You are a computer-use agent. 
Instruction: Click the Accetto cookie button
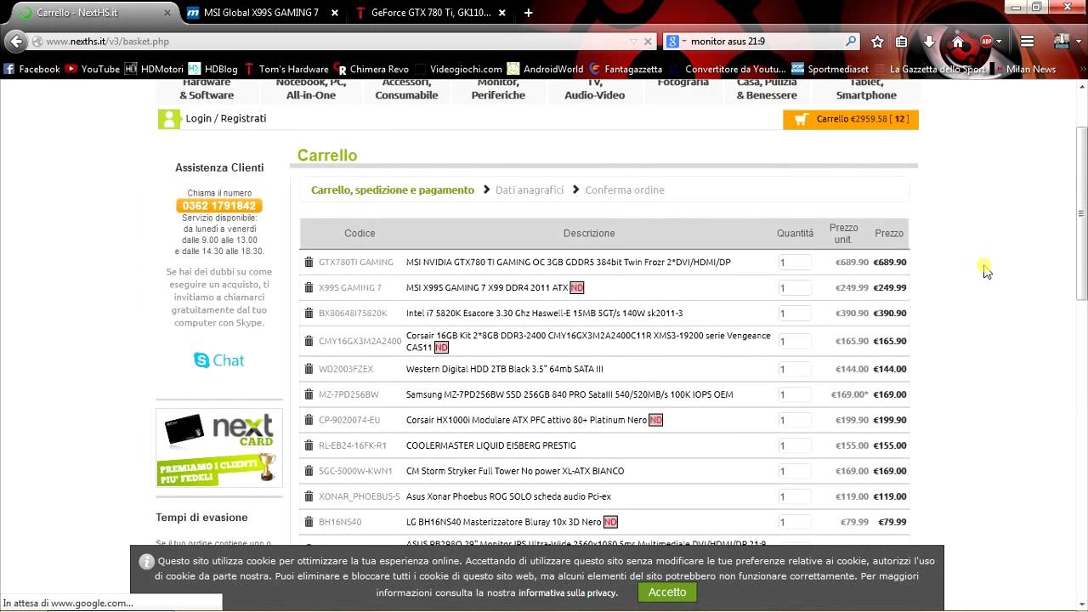667,592
